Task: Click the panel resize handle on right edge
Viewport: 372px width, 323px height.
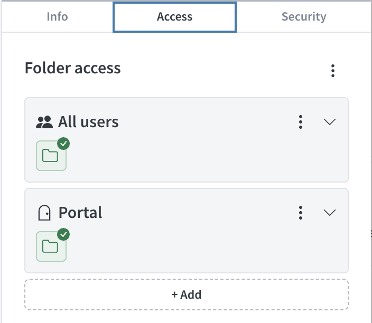Action: coord(370,232)
